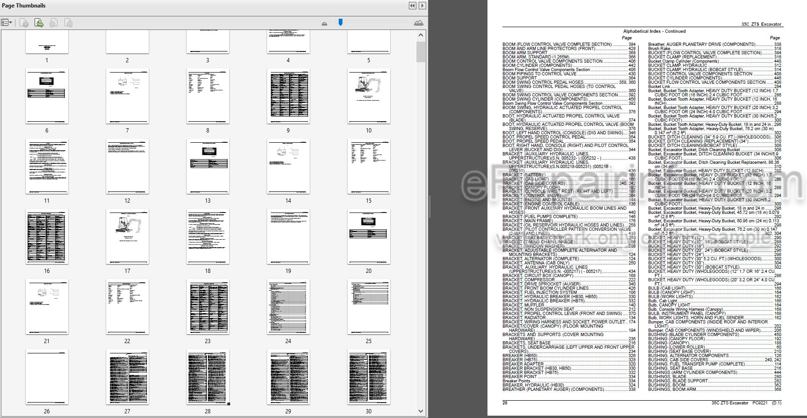Viewport: 807px width, 418px height.
Task: Click index entry 'BOOM ARM SUPPORT'
Action: [525, 53]
